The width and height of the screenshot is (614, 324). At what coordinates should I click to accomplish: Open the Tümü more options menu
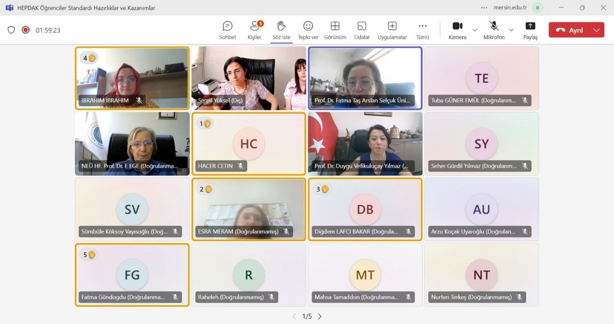tap(423, 30)
